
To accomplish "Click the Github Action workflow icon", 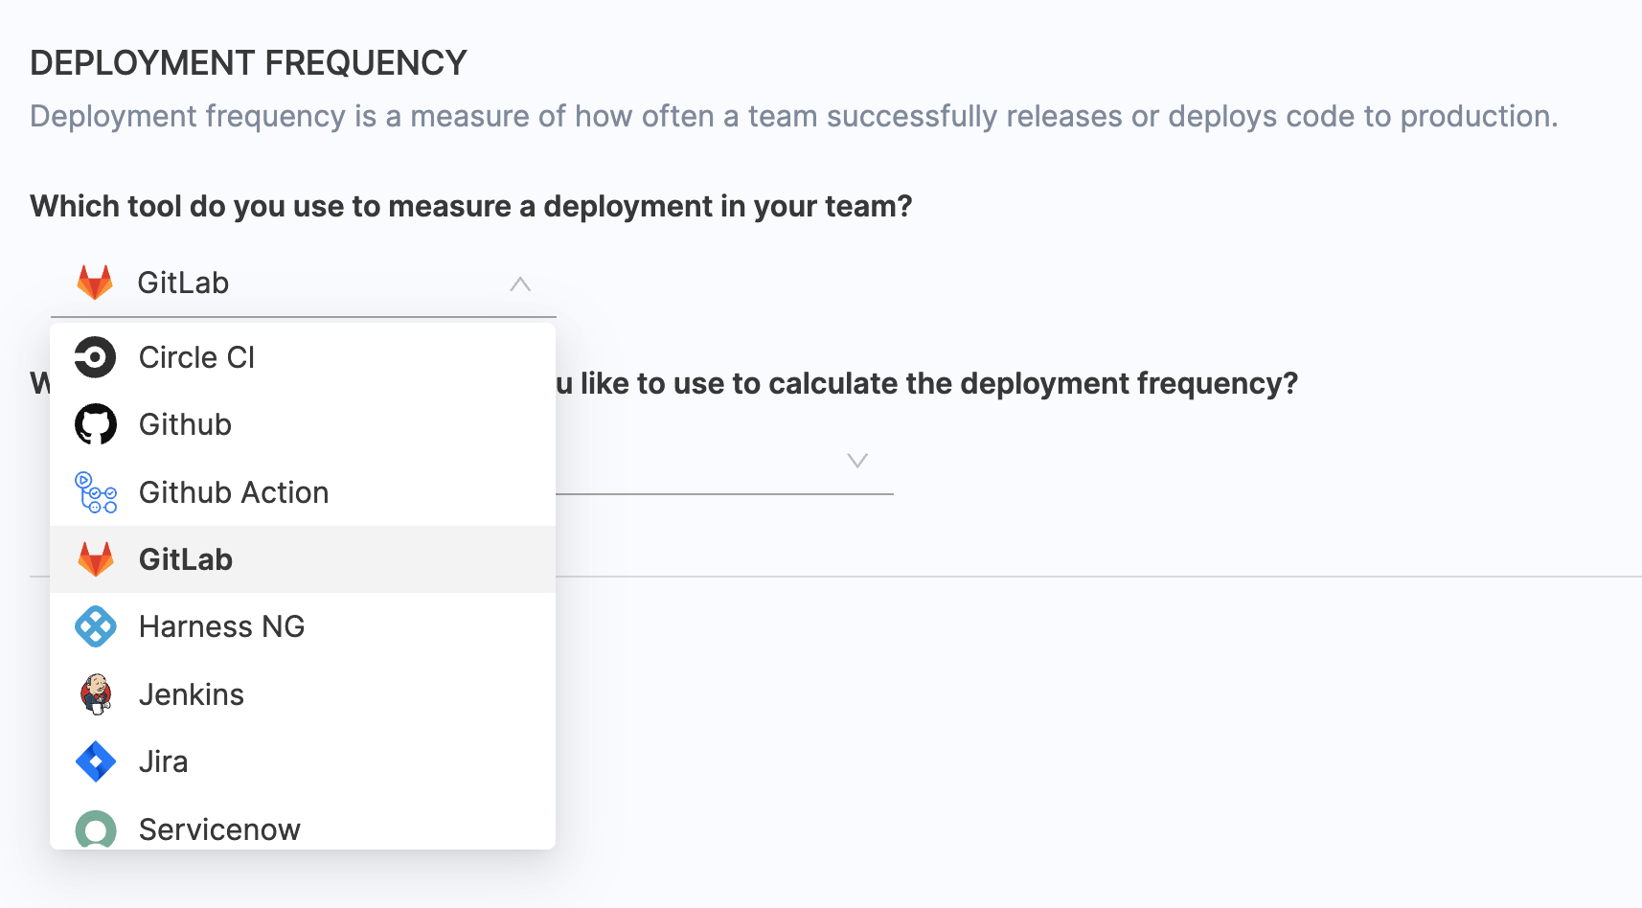I will (95, 492).
